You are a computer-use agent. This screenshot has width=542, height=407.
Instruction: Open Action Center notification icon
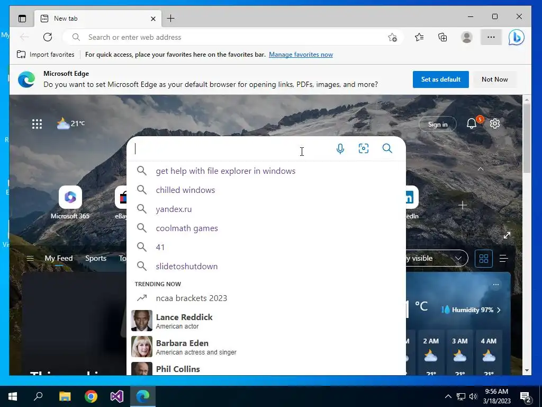point(526,396)
